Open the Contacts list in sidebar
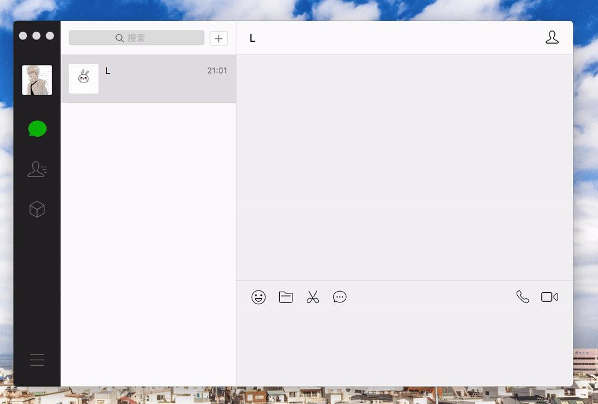This screenshot has height=404, width=598. point(37,169)
